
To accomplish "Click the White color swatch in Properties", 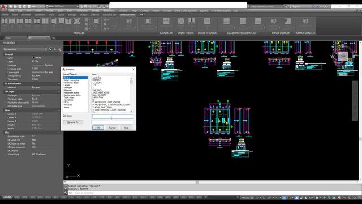I will [x=33, y=58].
